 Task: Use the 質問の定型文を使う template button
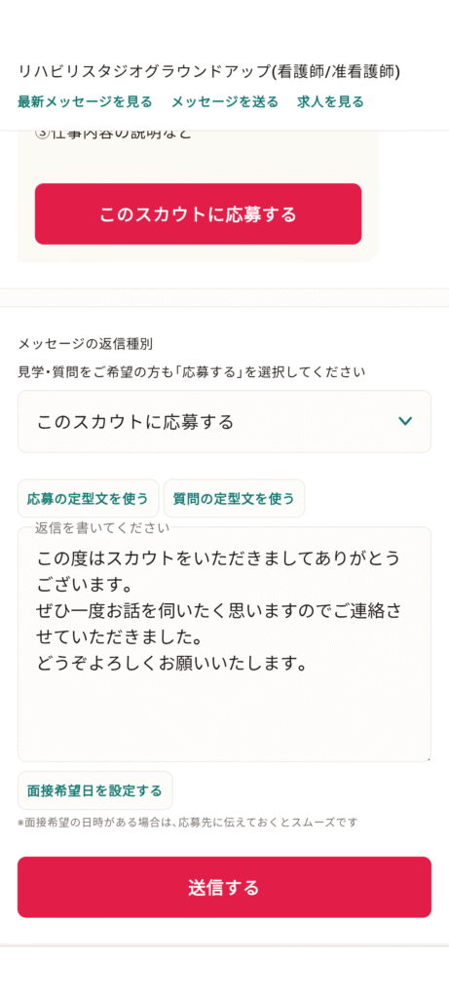(234, 498)
